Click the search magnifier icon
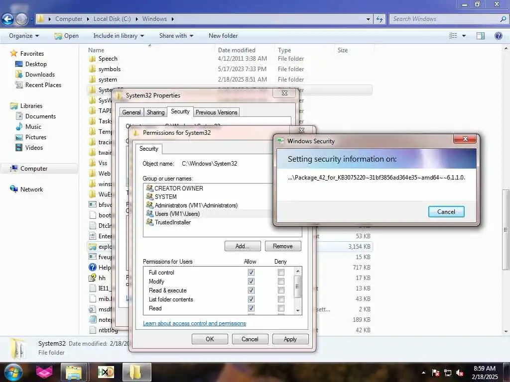This screenshot has width=510, height=382. tap(503, 19)
